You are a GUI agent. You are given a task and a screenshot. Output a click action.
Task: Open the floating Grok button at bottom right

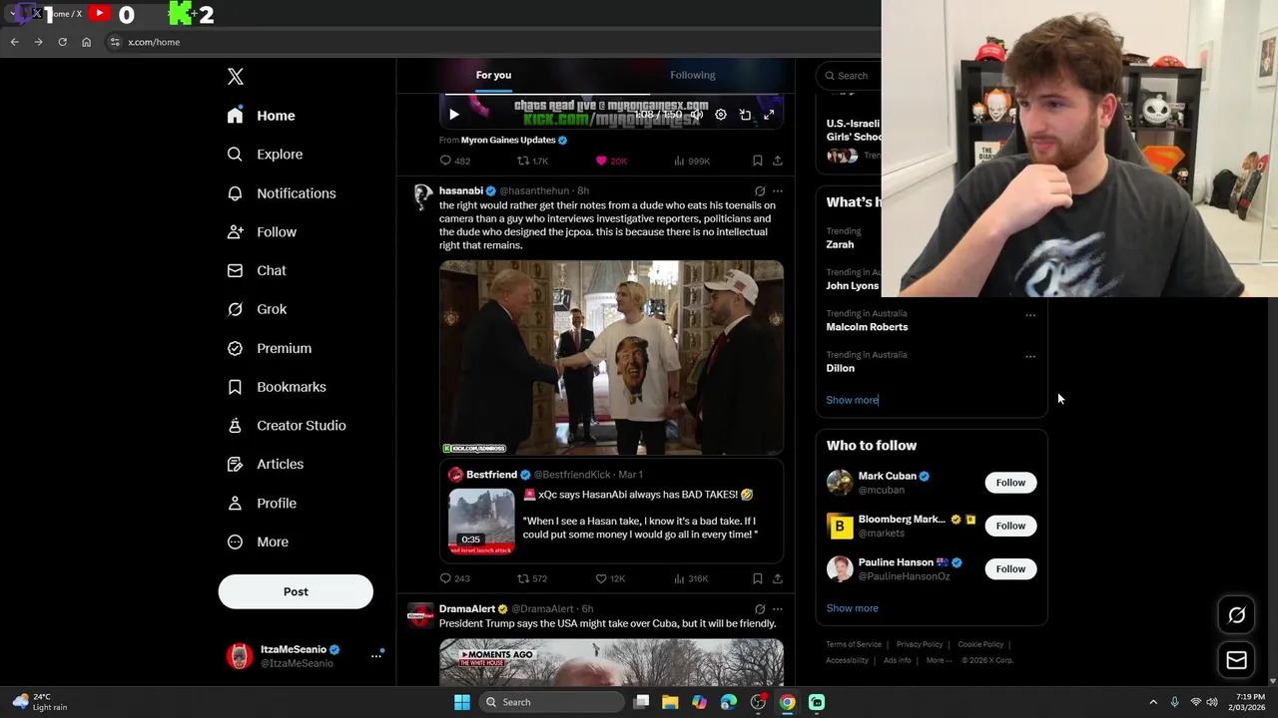tap(1236, 615)
